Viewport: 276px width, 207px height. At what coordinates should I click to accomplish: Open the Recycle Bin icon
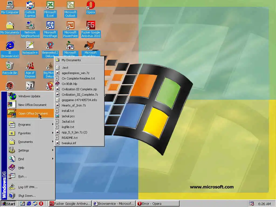[x=10, y=68]
